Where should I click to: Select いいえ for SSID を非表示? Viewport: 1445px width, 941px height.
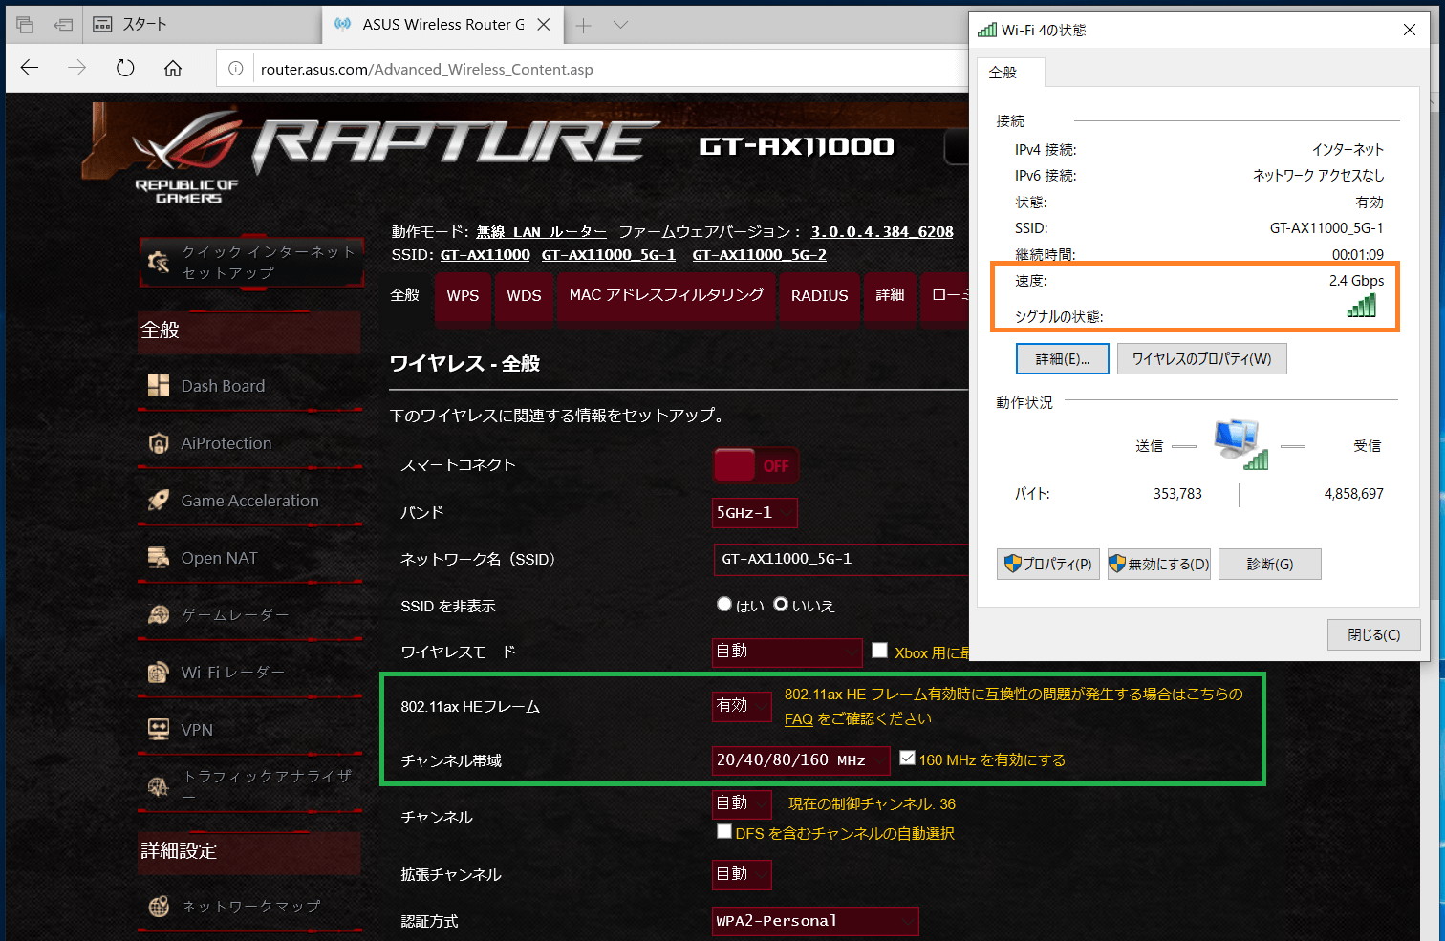(x=781, y=605)
